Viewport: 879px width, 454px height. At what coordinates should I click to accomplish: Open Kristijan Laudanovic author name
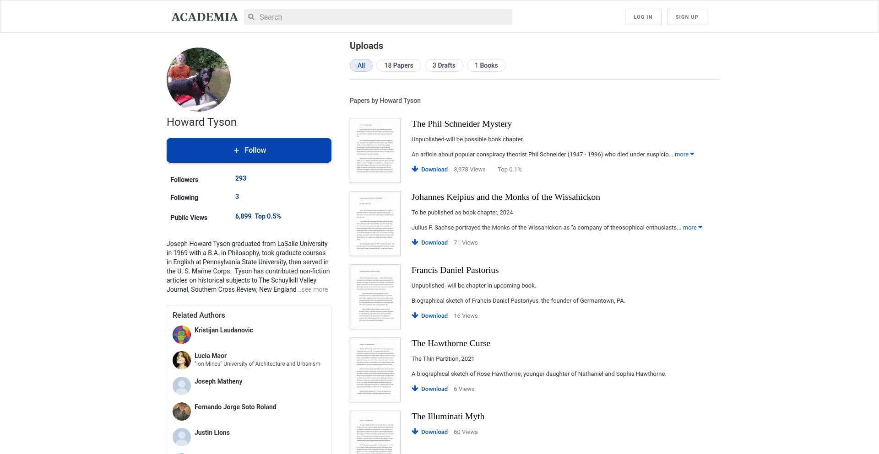(x=223, y=330)
